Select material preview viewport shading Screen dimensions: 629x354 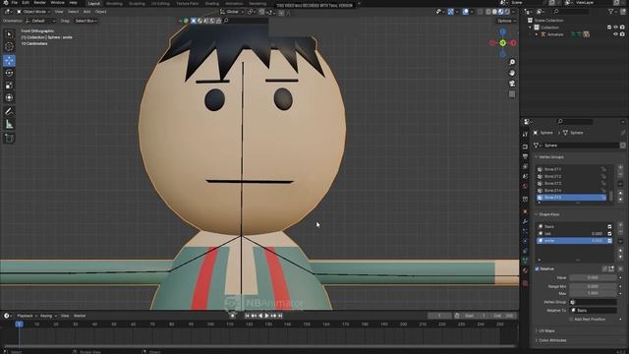coord(500,12)
